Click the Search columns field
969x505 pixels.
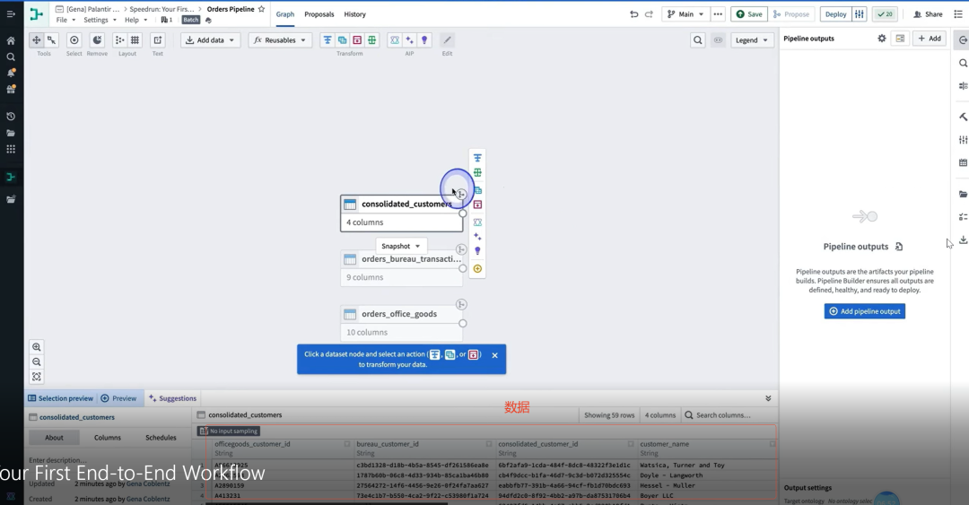pos(728,415)
